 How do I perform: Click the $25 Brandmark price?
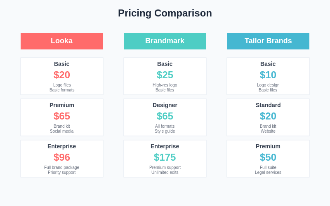[165, 75]
